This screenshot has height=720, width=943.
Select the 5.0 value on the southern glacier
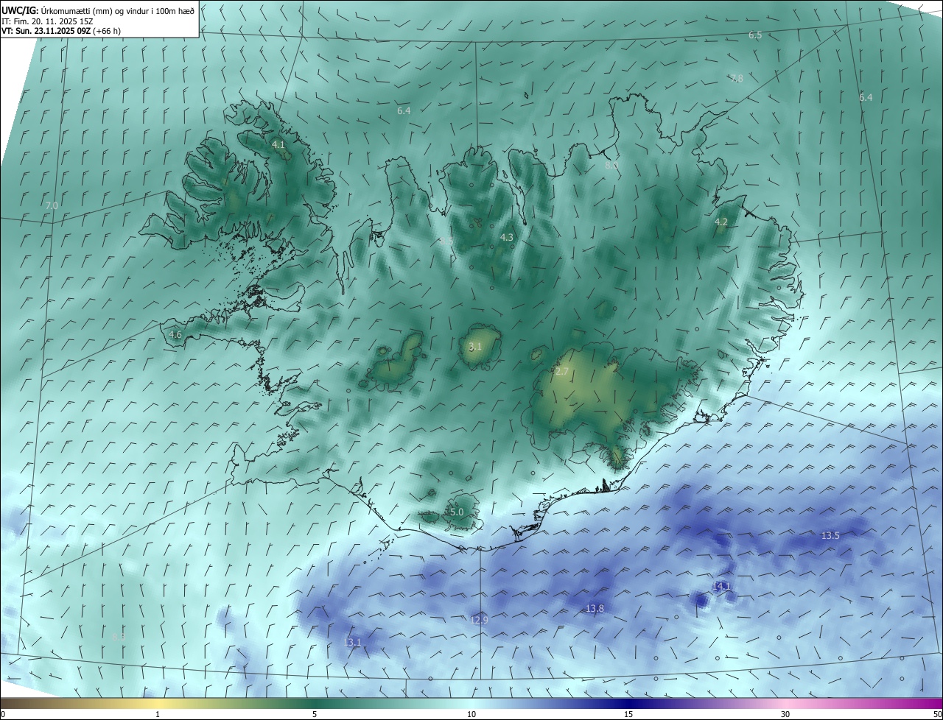tap(457, 512)
